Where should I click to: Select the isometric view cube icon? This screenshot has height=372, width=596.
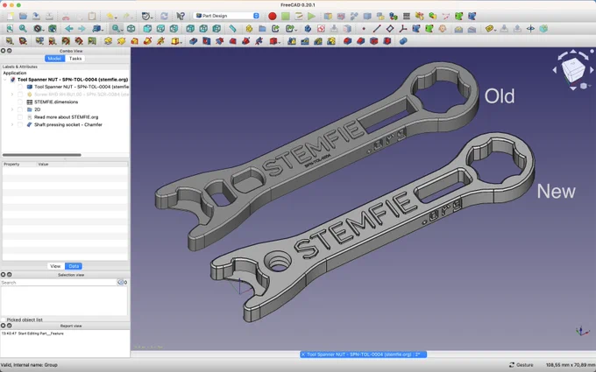(131, 29)
